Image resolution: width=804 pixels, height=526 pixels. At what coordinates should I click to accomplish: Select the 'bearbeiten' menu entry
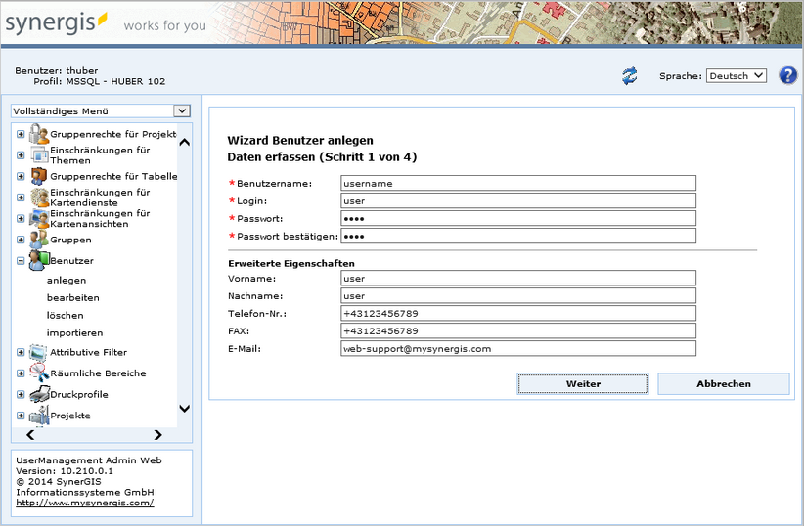[72, 297]
